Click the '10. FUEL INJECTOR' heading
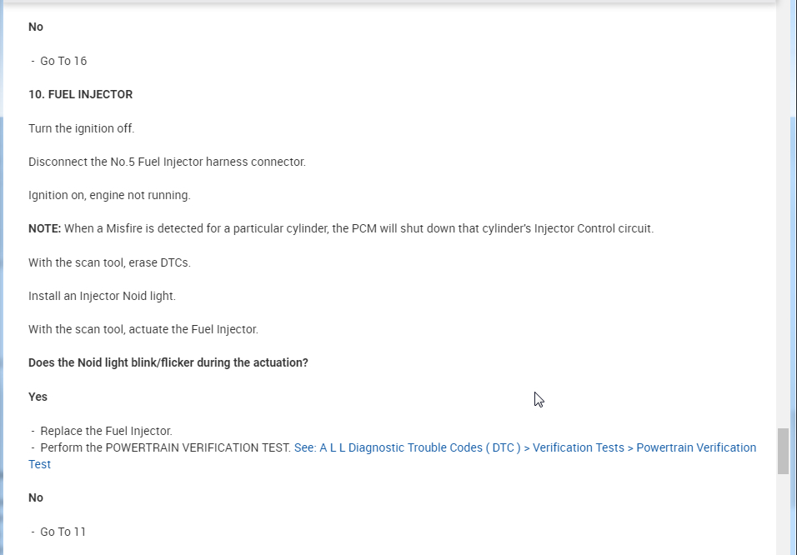This screenshot has width=797, height=555. click(x=80, y=94)
